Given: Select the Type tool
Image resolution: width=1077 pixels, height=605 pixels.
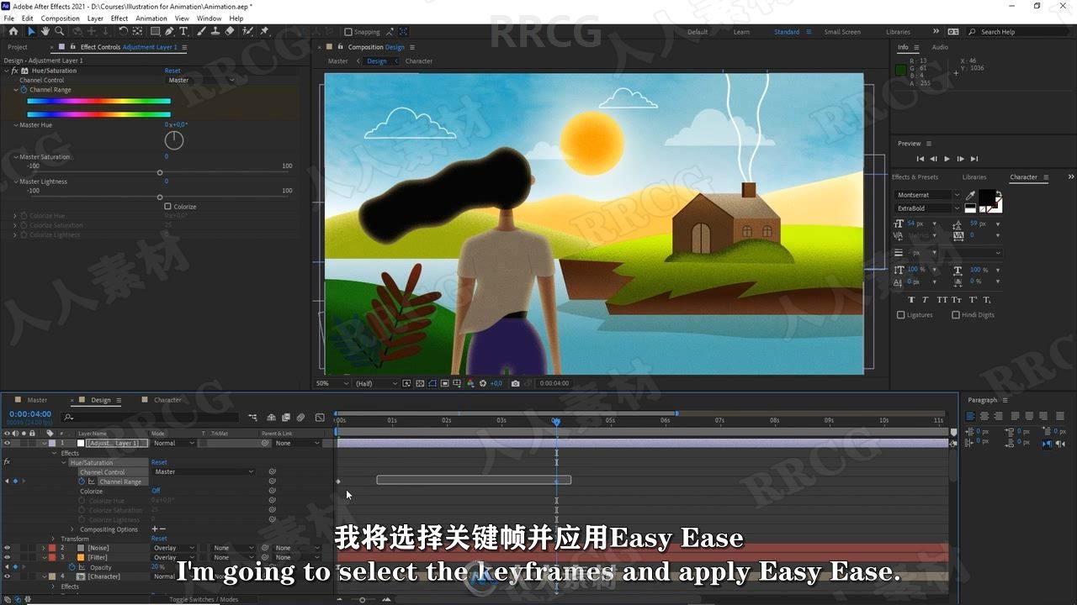Looking at the screenshot, I should pos(183,31).
